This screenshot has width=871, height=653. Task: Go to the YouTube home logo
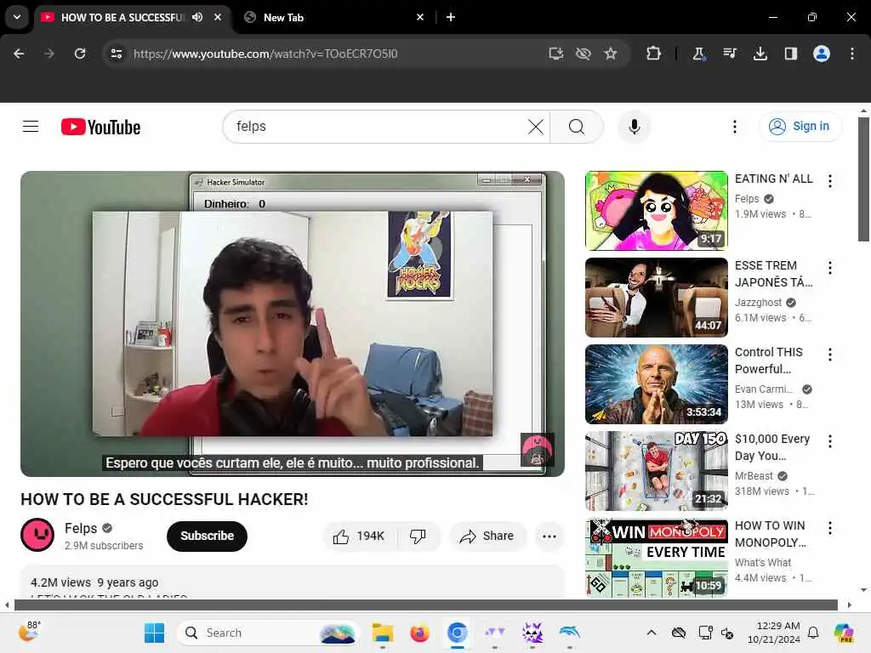(100, 128)
